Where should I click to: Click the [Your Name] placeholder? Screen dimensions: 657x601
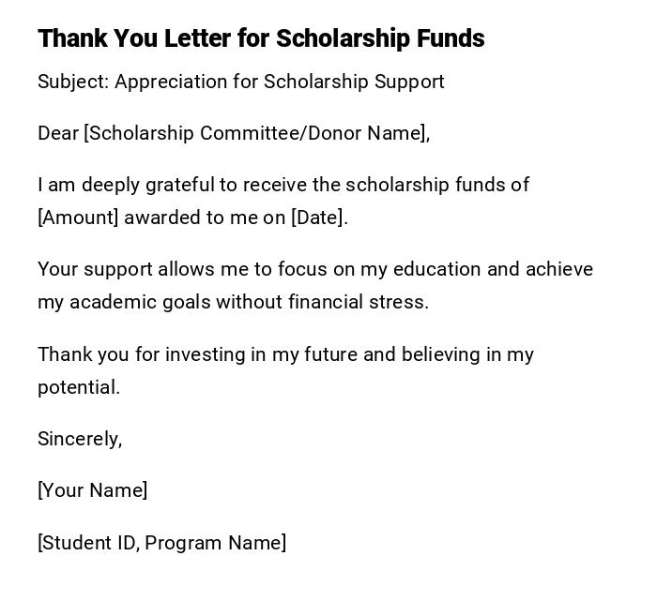[92, 490]
